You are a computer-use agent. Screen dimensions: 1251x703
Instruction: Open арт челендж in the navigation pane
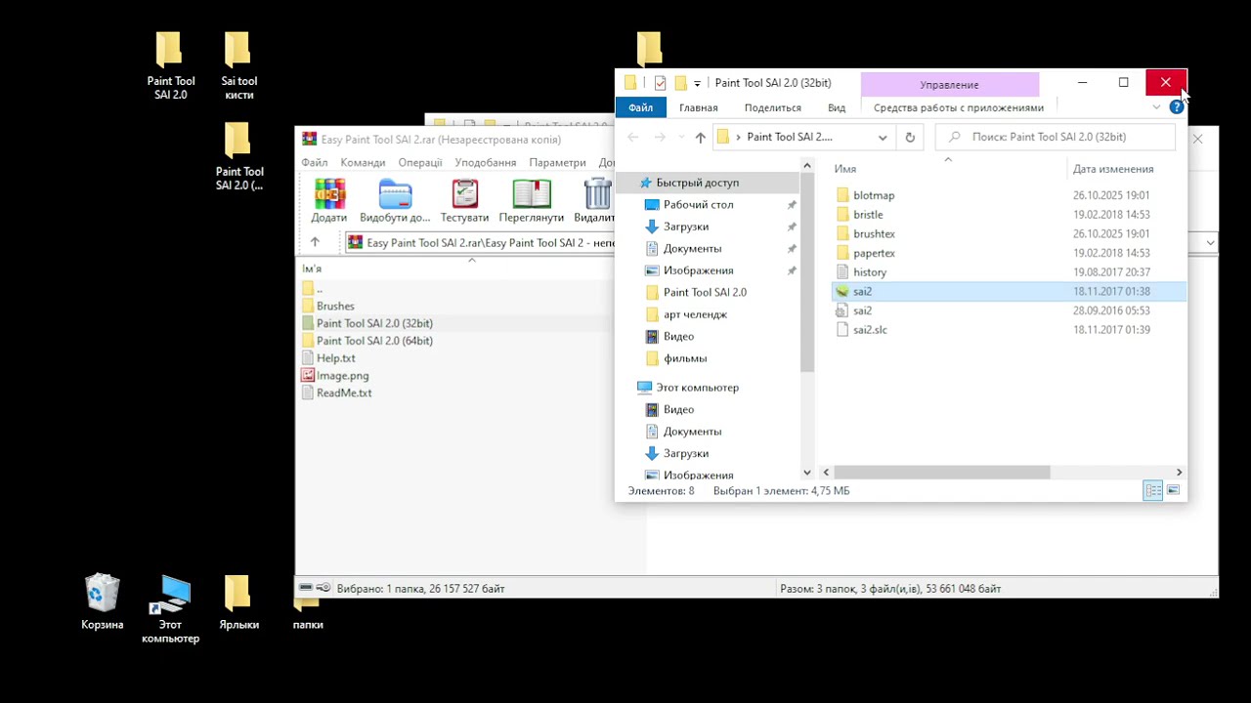coord(695,314)
